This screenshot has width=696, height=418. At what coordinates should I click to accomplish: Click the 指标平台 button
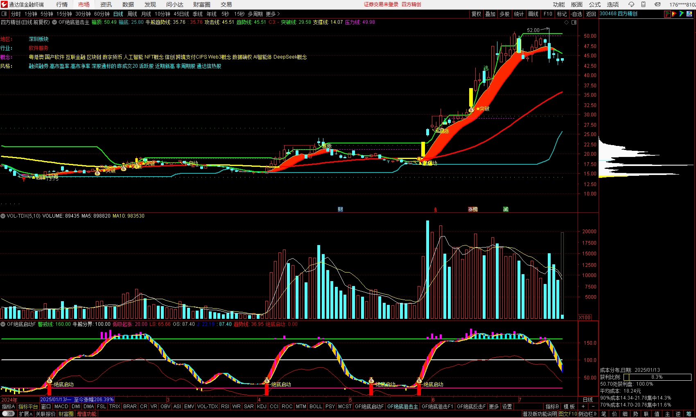coord(28,407)
